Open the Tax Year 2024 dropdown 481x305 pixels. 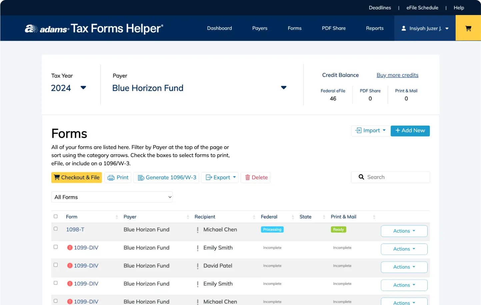point(68,88)
